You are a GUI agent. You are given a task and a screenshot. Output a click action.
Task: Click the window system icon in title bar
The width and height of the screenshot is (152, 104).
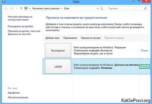tap(4, 2)
